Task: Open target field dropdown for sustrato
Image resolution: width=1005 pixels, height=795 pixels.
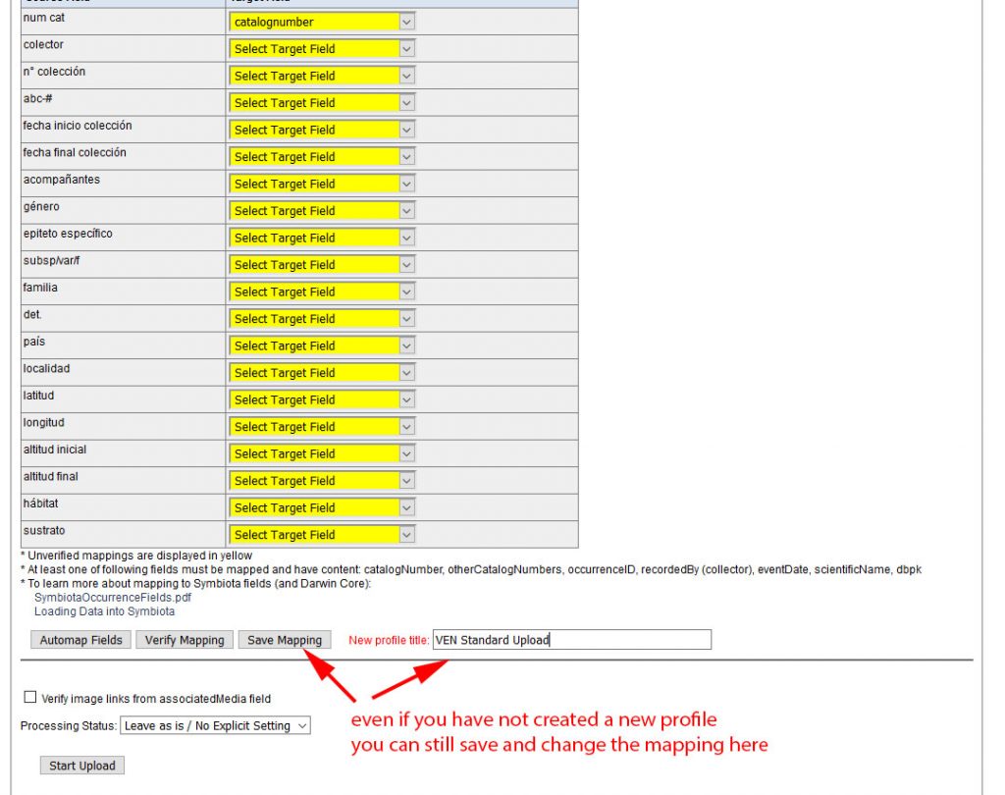Action: [322, 534]
